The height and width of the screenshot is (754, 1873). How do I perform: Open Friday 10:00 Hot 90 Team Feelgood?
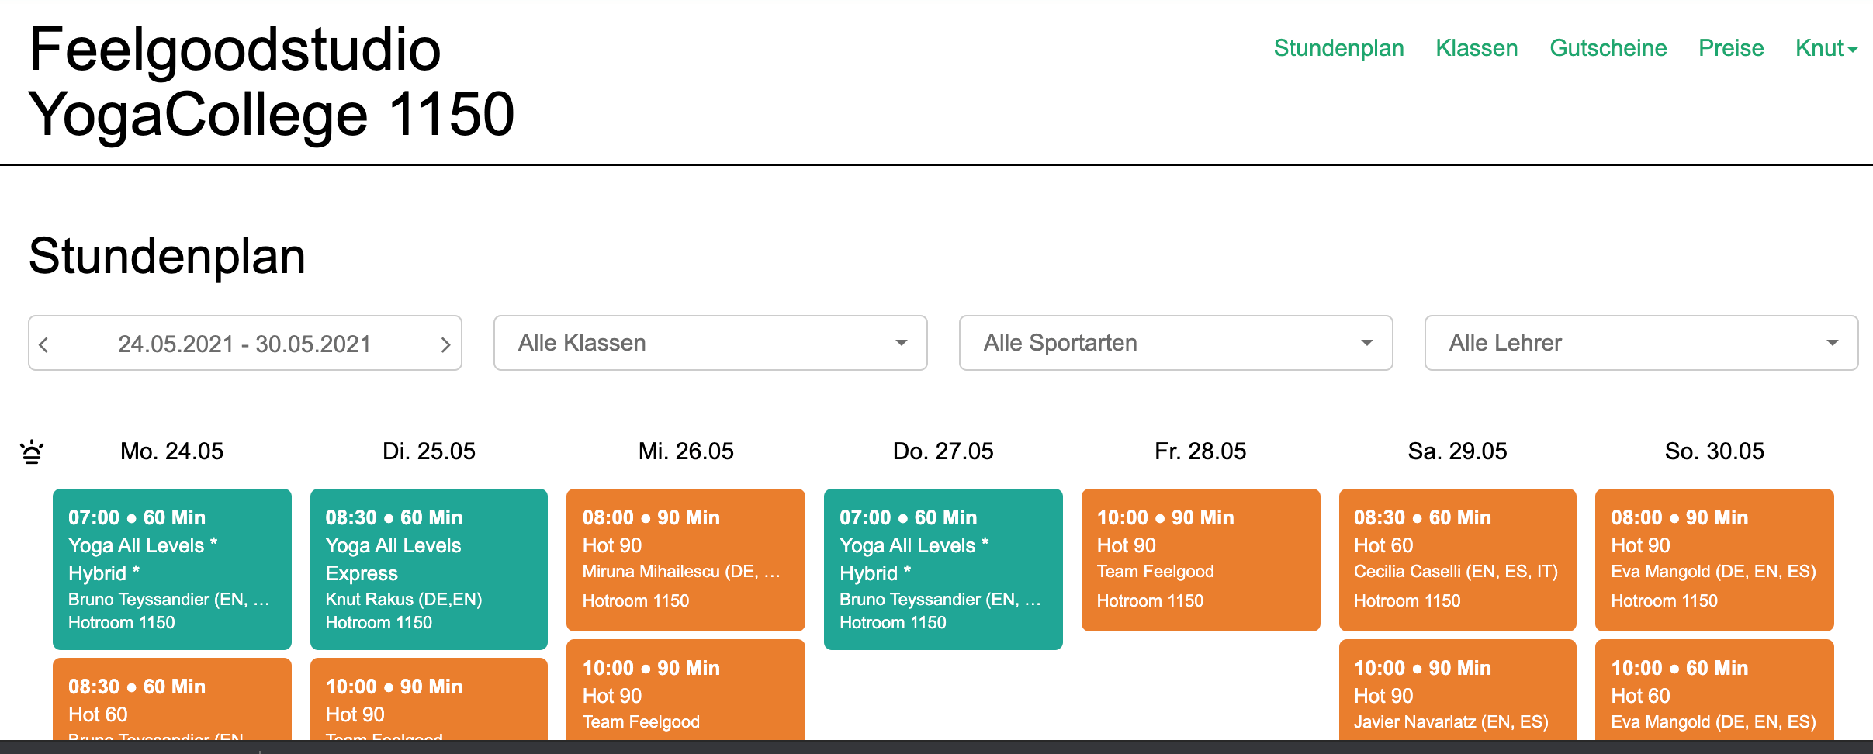pyautogui.click(x=1200, y=559)
